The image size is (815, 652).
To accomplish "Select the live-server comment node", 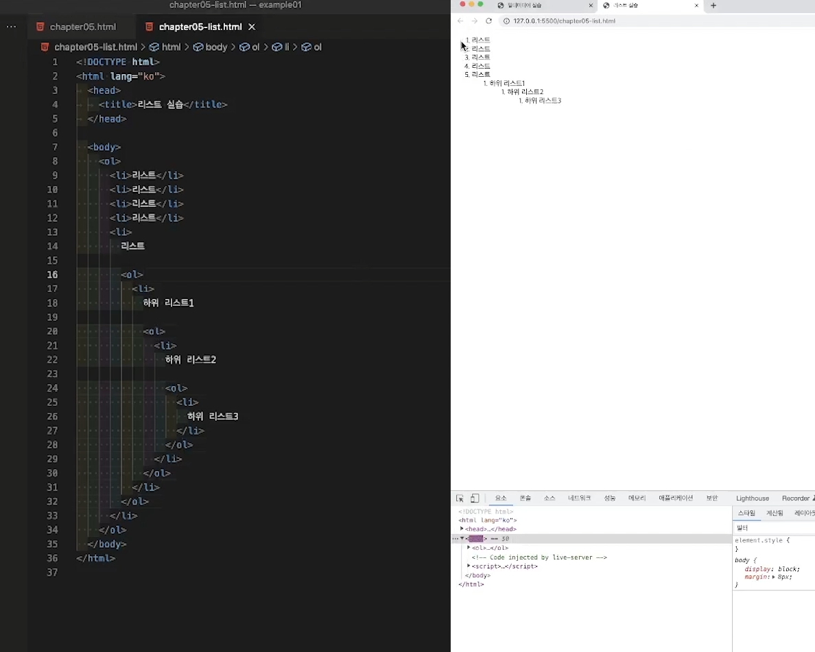I will (x=539, y=557).
